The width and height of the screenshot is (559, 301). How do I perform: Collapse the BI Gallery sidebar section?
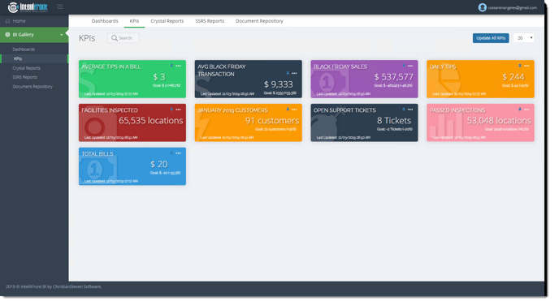click(x=61, y=35)
